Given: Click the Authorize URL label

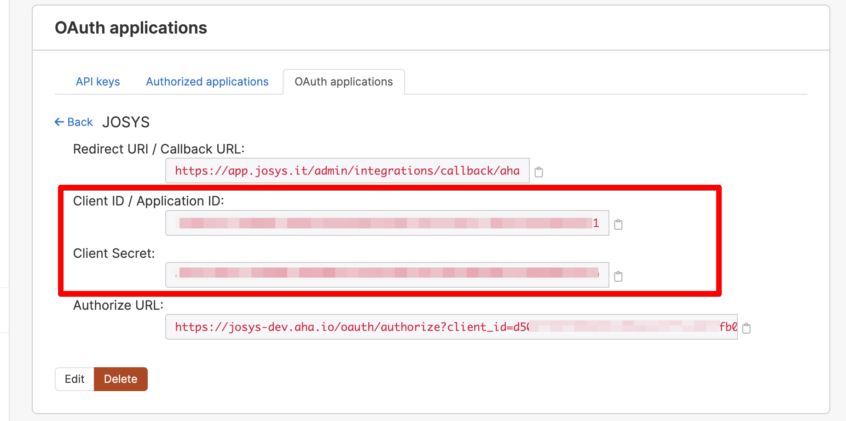Looking at the screenshot, I should (x=118, y=306).
